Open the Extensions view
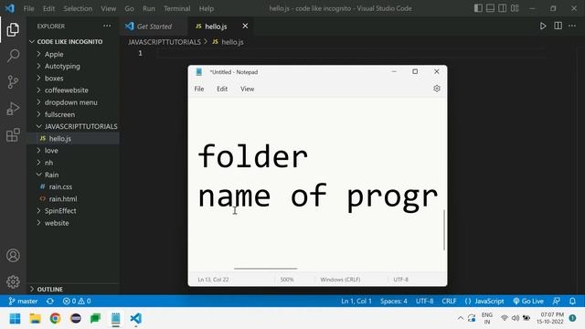The image size is (585, 329). [13, 135]
